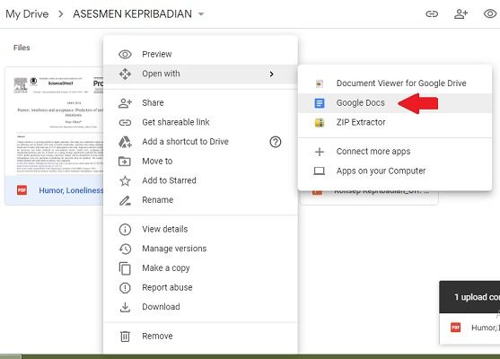
Task: Click the Files section label
Action: click(22, 48)
